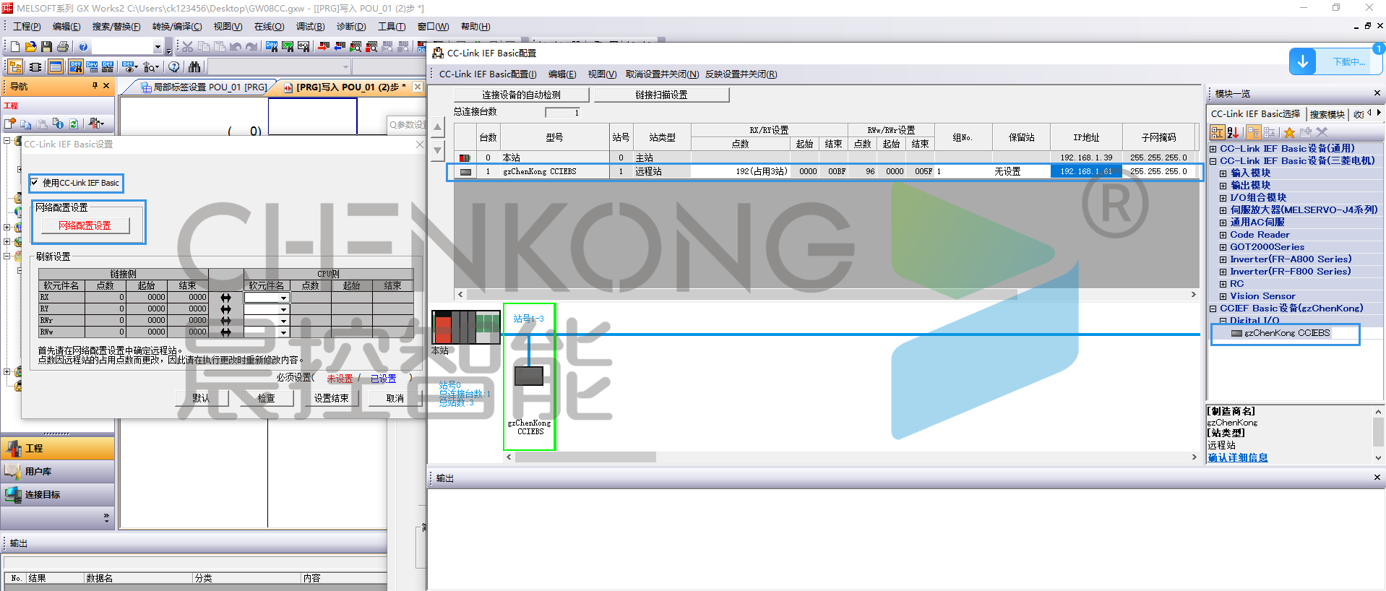Click the 确认详细信息 link
Image resolution: width=1386 pixels, height=591 pixels.
click(1237, 457)
